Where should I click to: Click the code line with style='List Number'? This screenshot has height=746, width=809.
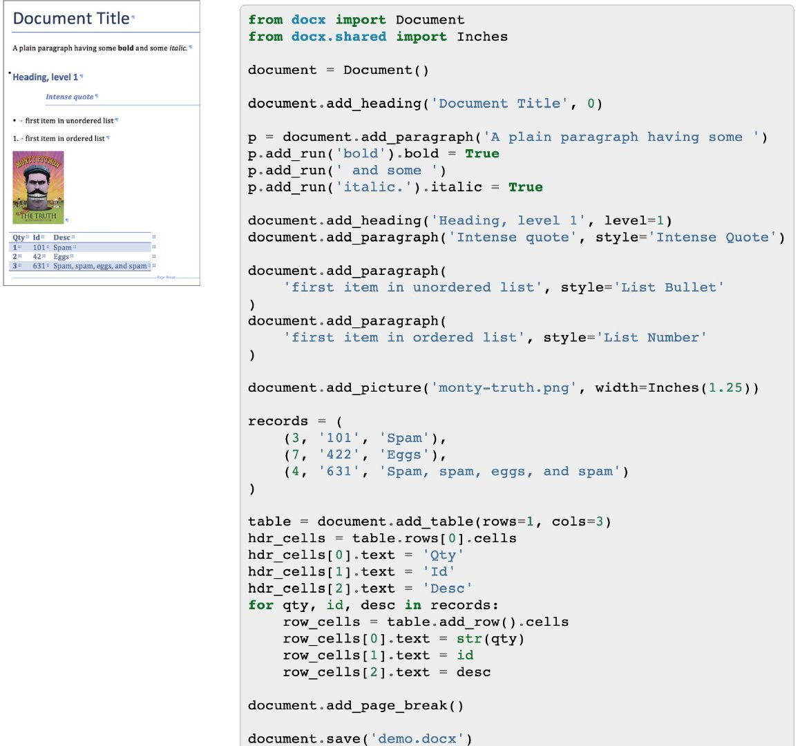coord(495,337)
